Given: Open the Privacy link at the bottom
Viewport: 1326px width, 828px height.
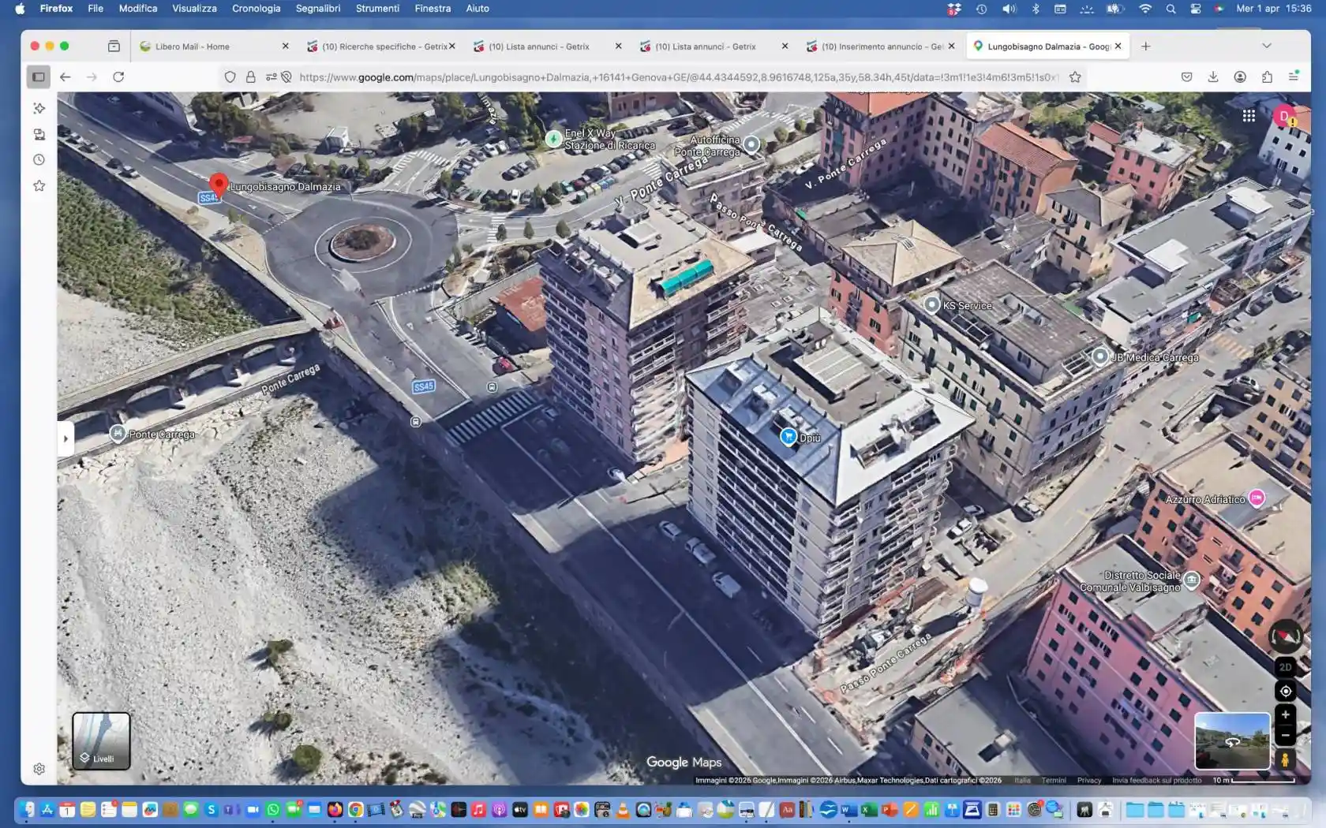Looking at the screenshot, I should (1088, 780).
